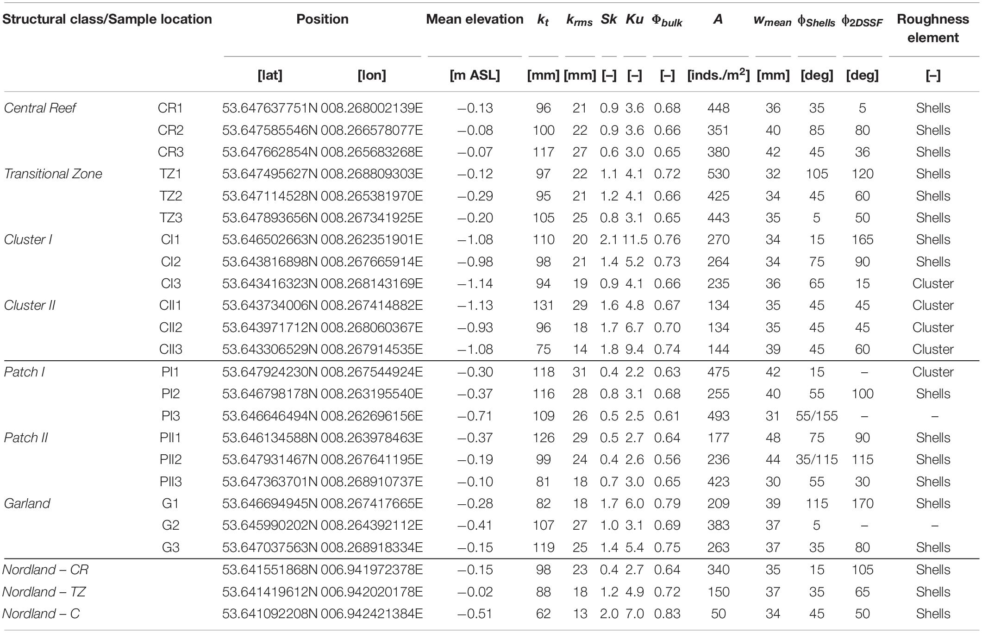The image size is (982, 633).
Task: Select the 'Roughness element' header
Action: click(x=933, y=28)
